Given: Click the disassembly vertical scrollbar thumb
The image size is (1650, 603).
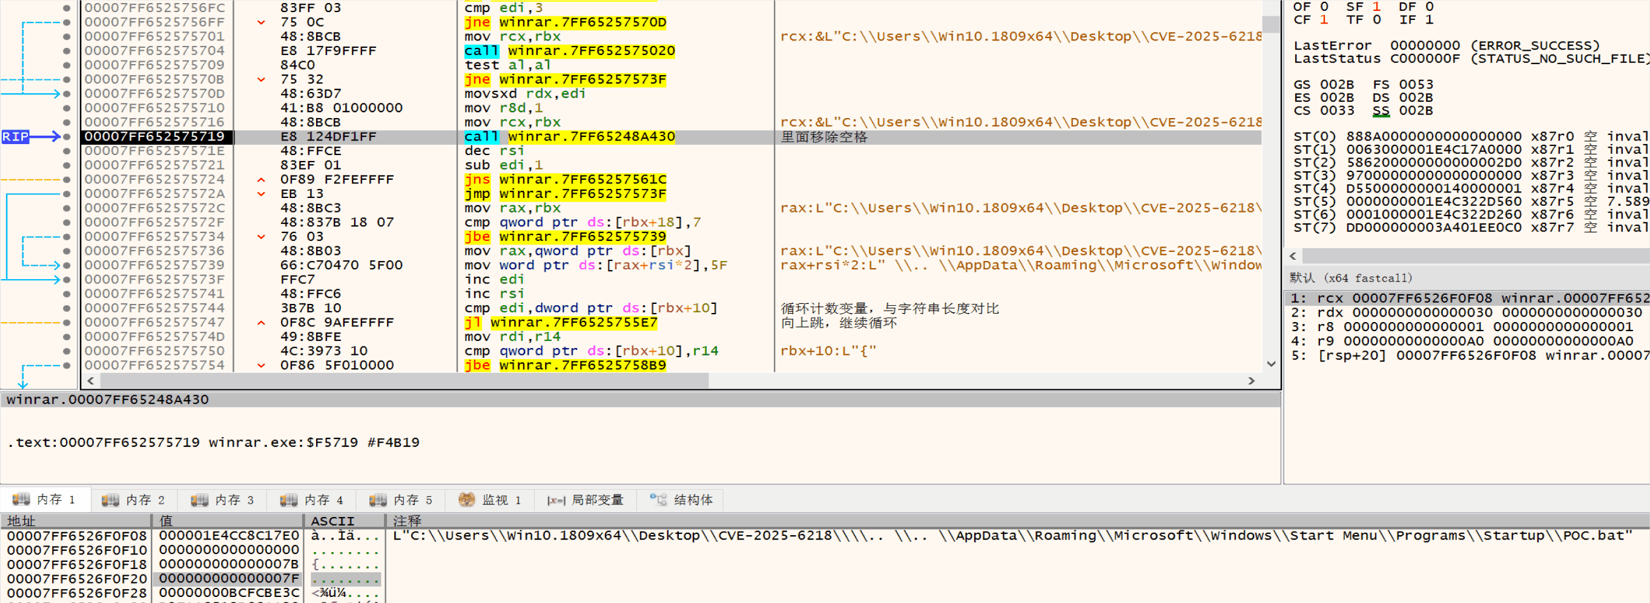Looking at the screenshot, I should click(1271, 24).
